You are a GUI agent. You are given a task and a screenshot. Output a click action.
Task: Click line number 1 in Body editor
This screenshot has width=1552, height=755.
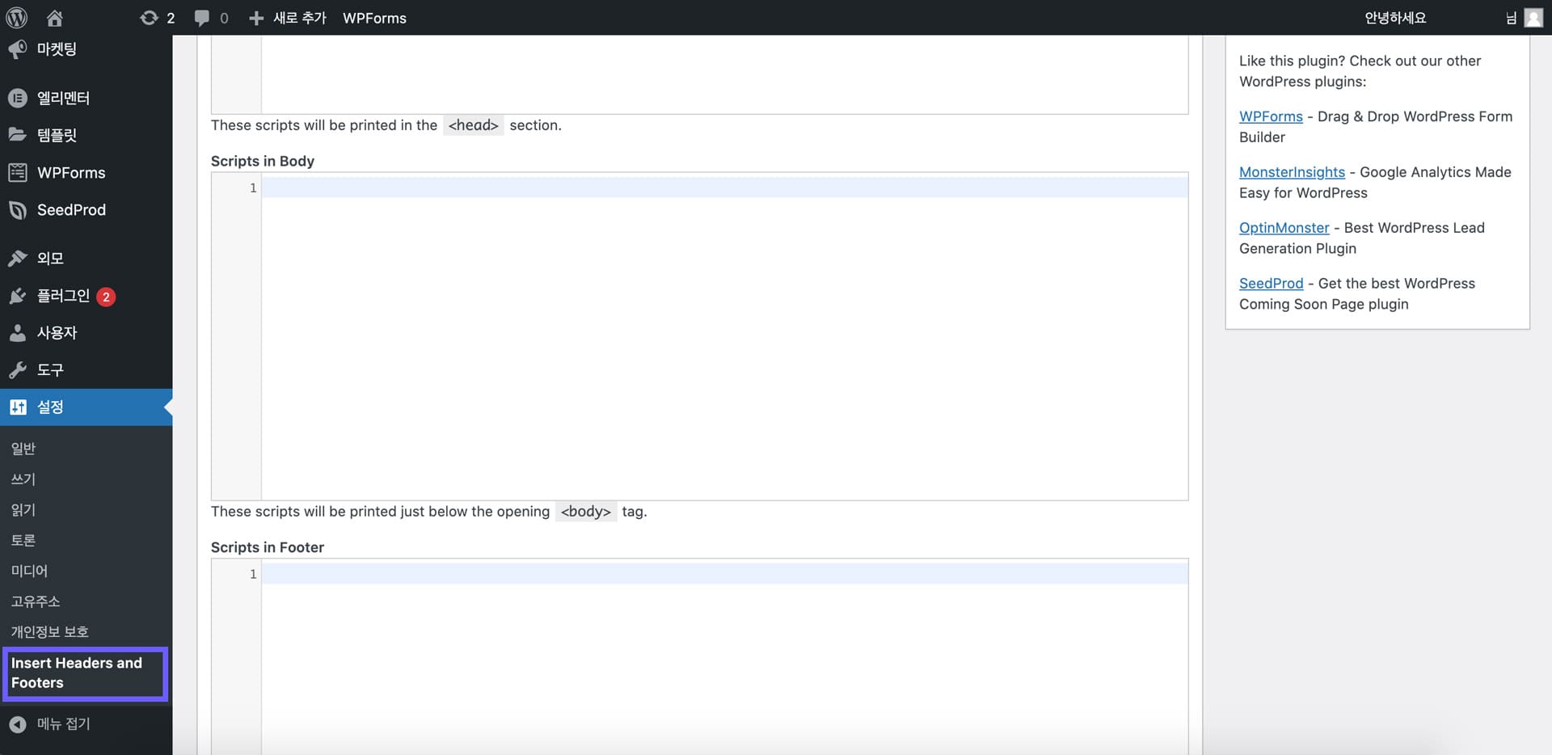[x=253, y=188]
